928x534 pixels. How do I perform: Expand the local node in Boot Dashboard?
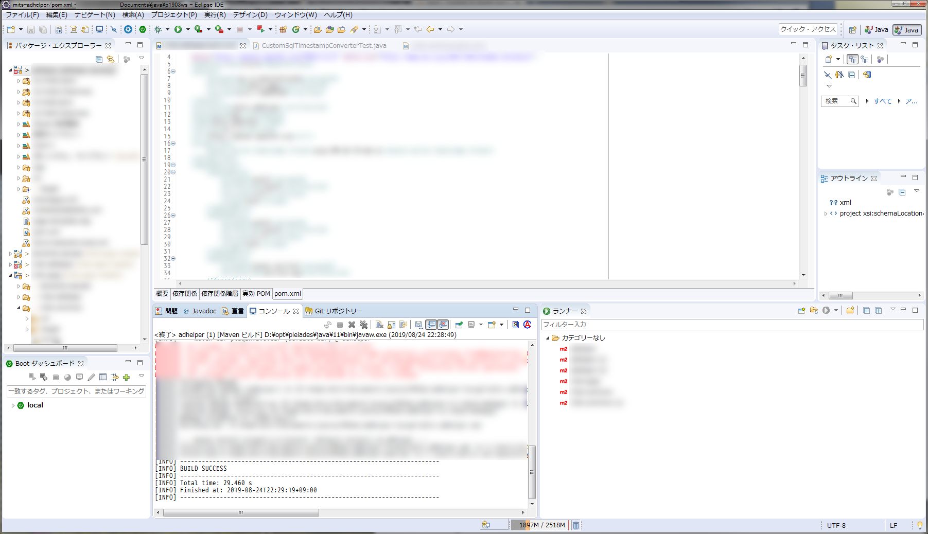13,405
